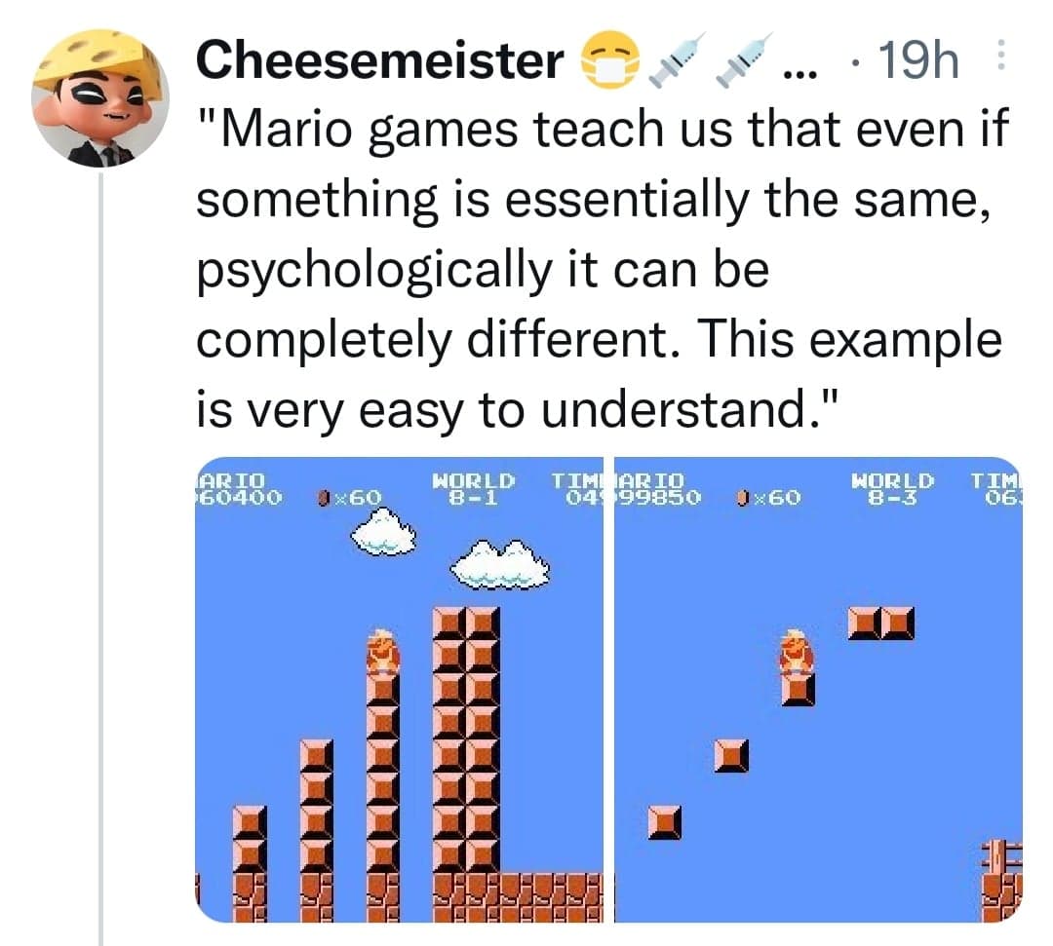Click the two floating blocks in World 8-3
This screenshot has width=1053, height=946.
tap(881, 624)
